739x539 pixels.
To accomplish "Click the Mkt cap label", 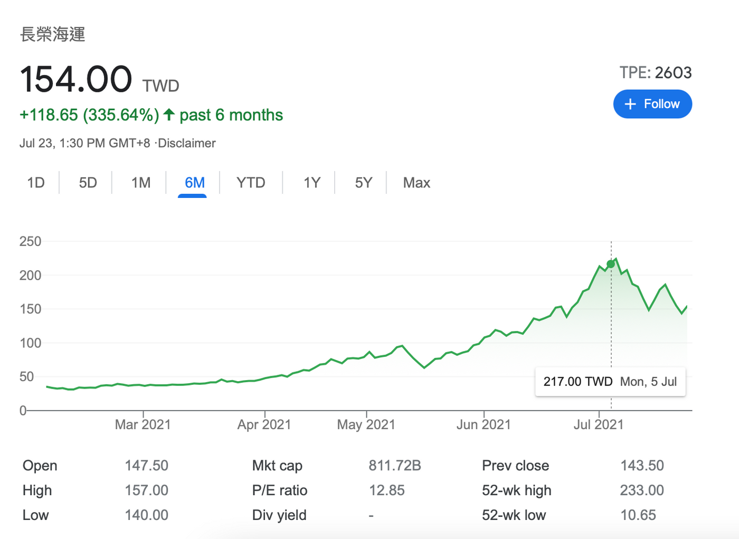I will [277, 466].
